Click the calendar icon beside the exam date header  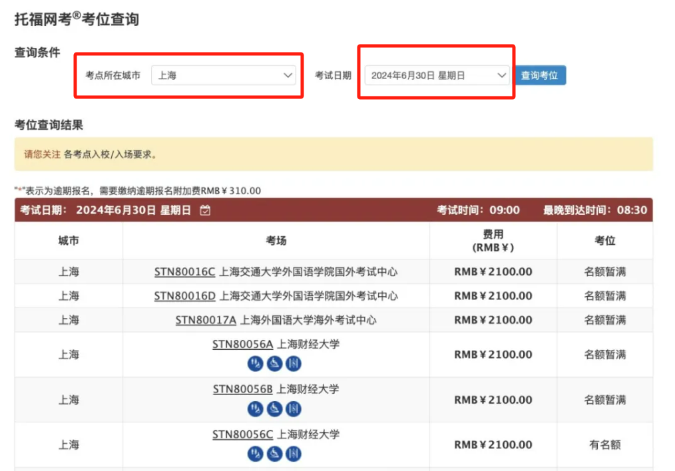[x=204, y=210]
